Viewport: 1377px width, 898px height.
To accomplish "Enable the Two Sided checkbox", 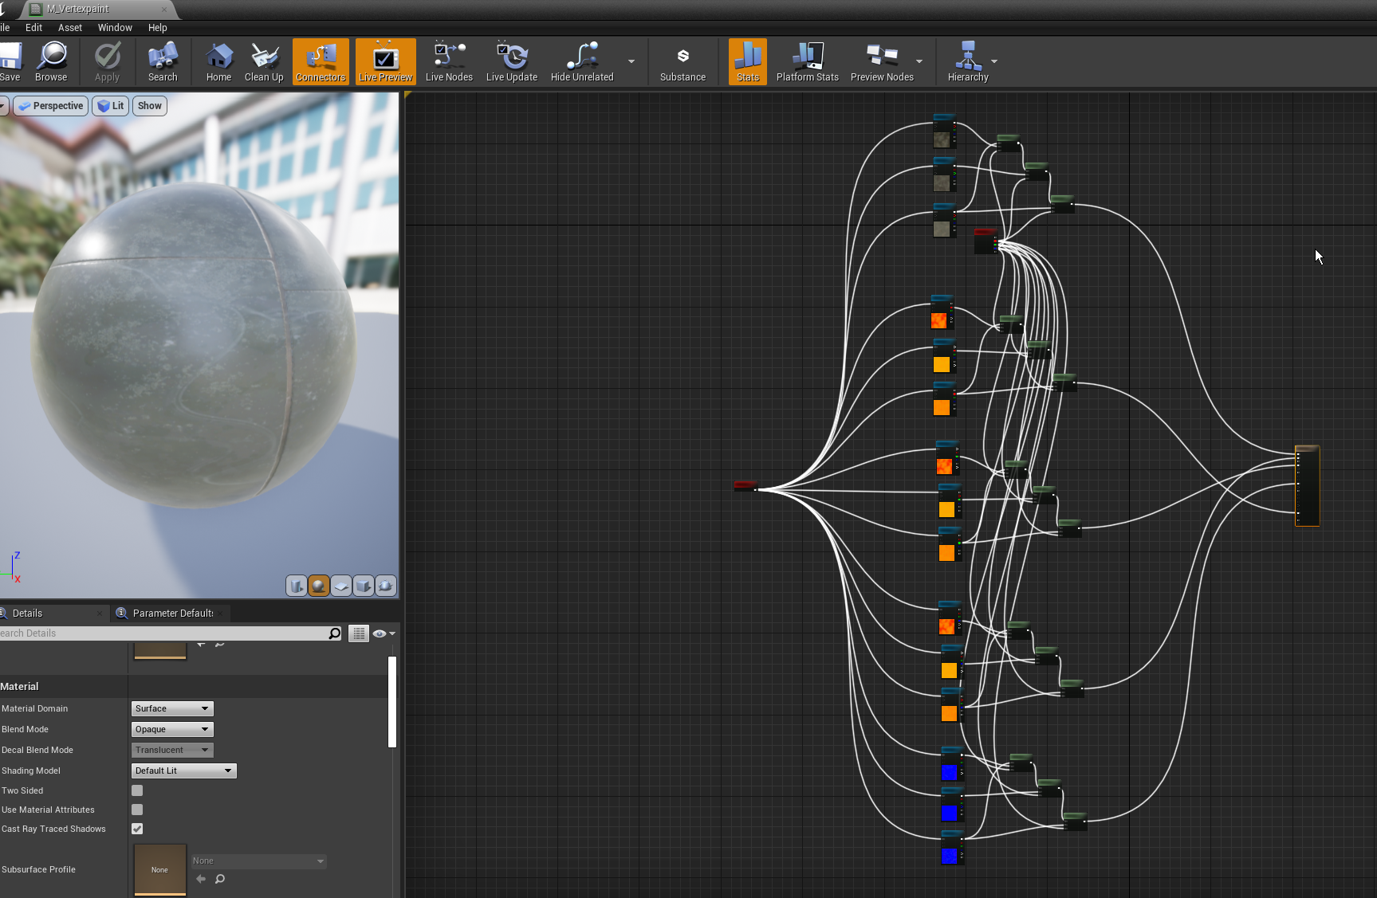I will [137, 790].
